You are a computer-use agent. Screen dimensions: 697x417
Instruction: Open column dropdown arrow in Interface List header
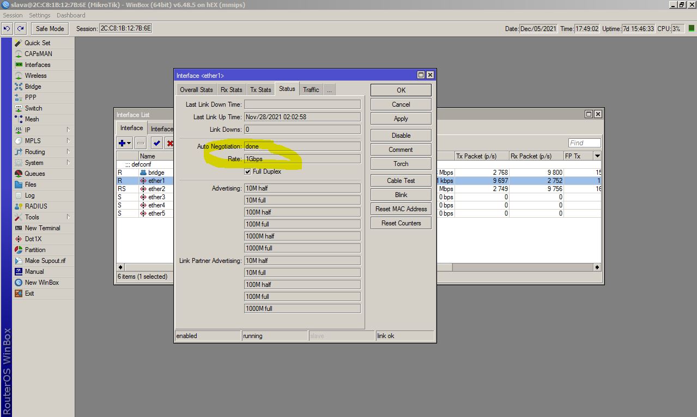597,156
